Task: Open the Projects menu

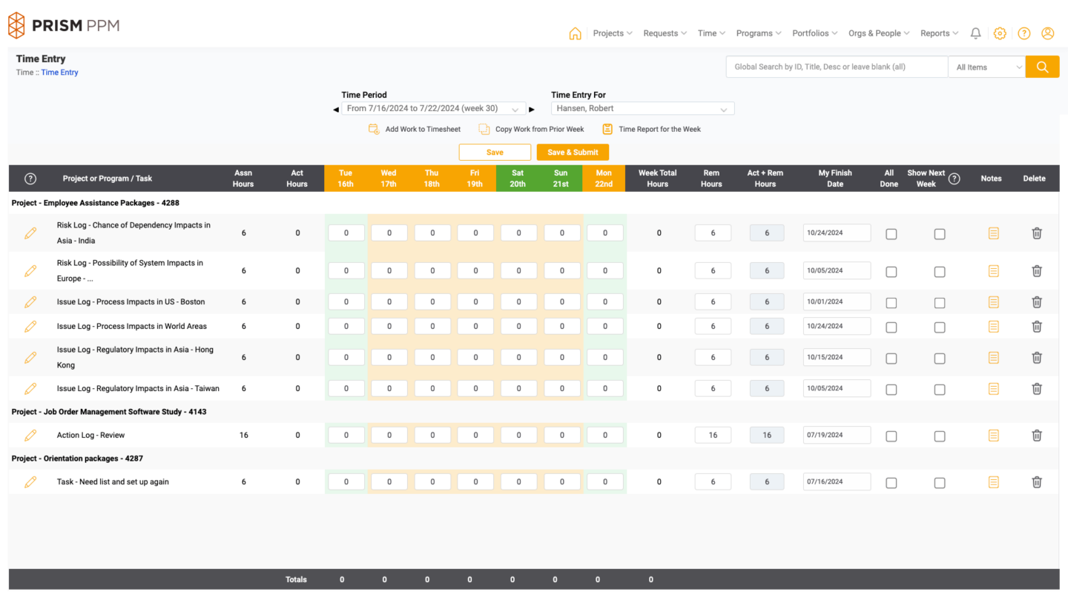Action: 611,33
